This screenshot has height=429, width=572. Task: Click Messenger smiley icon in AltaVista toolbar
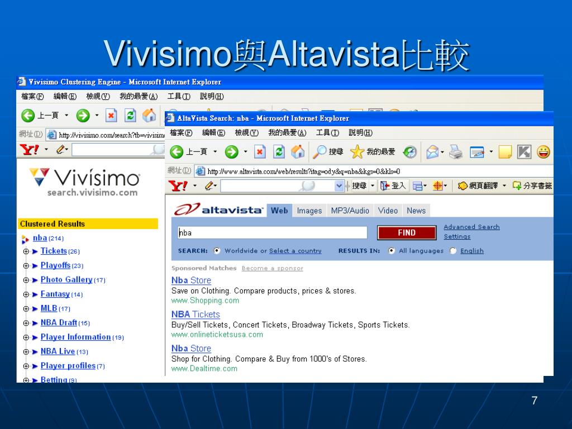[x=543, y=152]
